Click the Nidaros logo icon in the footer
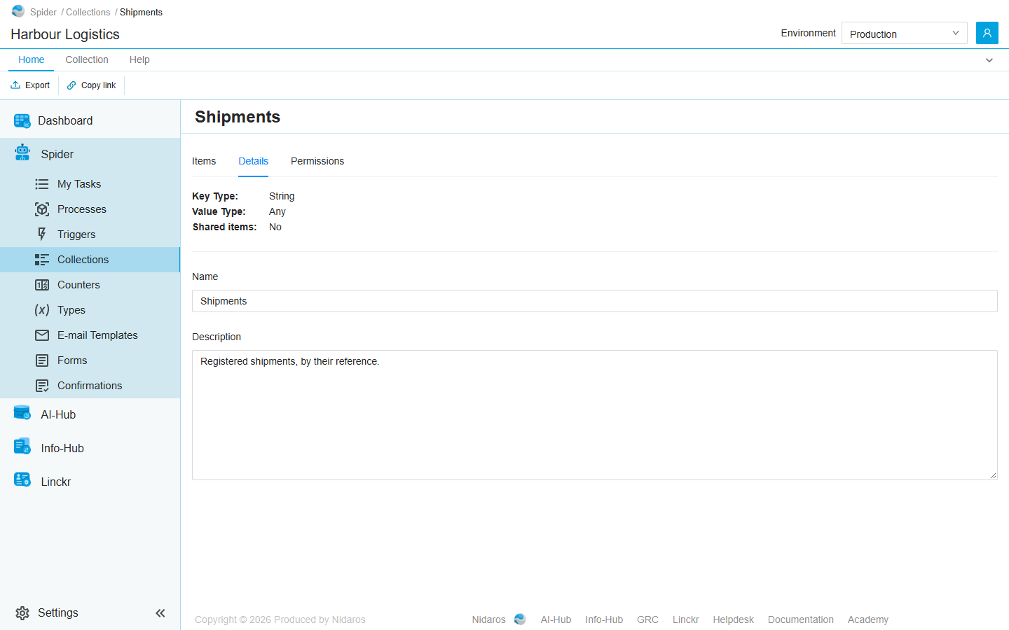 click(520, 619)
